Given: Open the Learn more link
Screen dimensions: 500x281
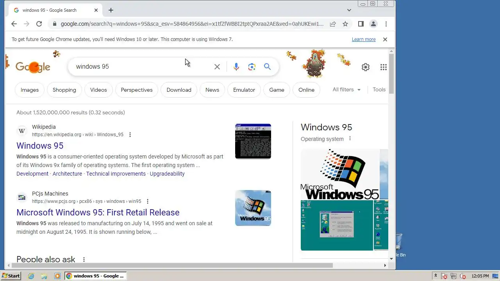Looking at the screenshot, I should click(364, 39).
